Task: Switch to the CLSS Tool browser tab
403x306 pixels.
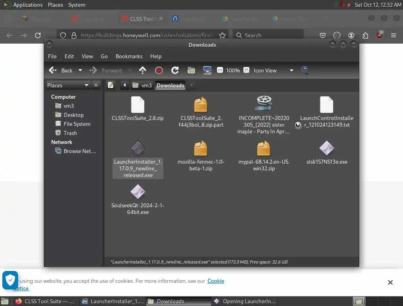Action: tap(142, 19)
